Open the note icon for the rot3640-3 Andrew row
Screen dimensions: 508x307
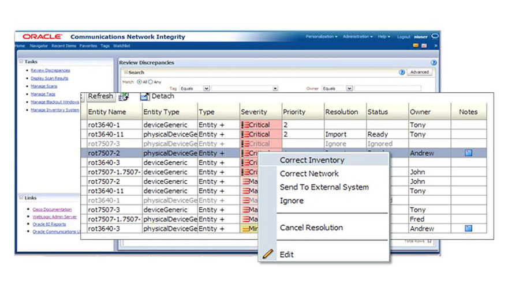(468, 228)
